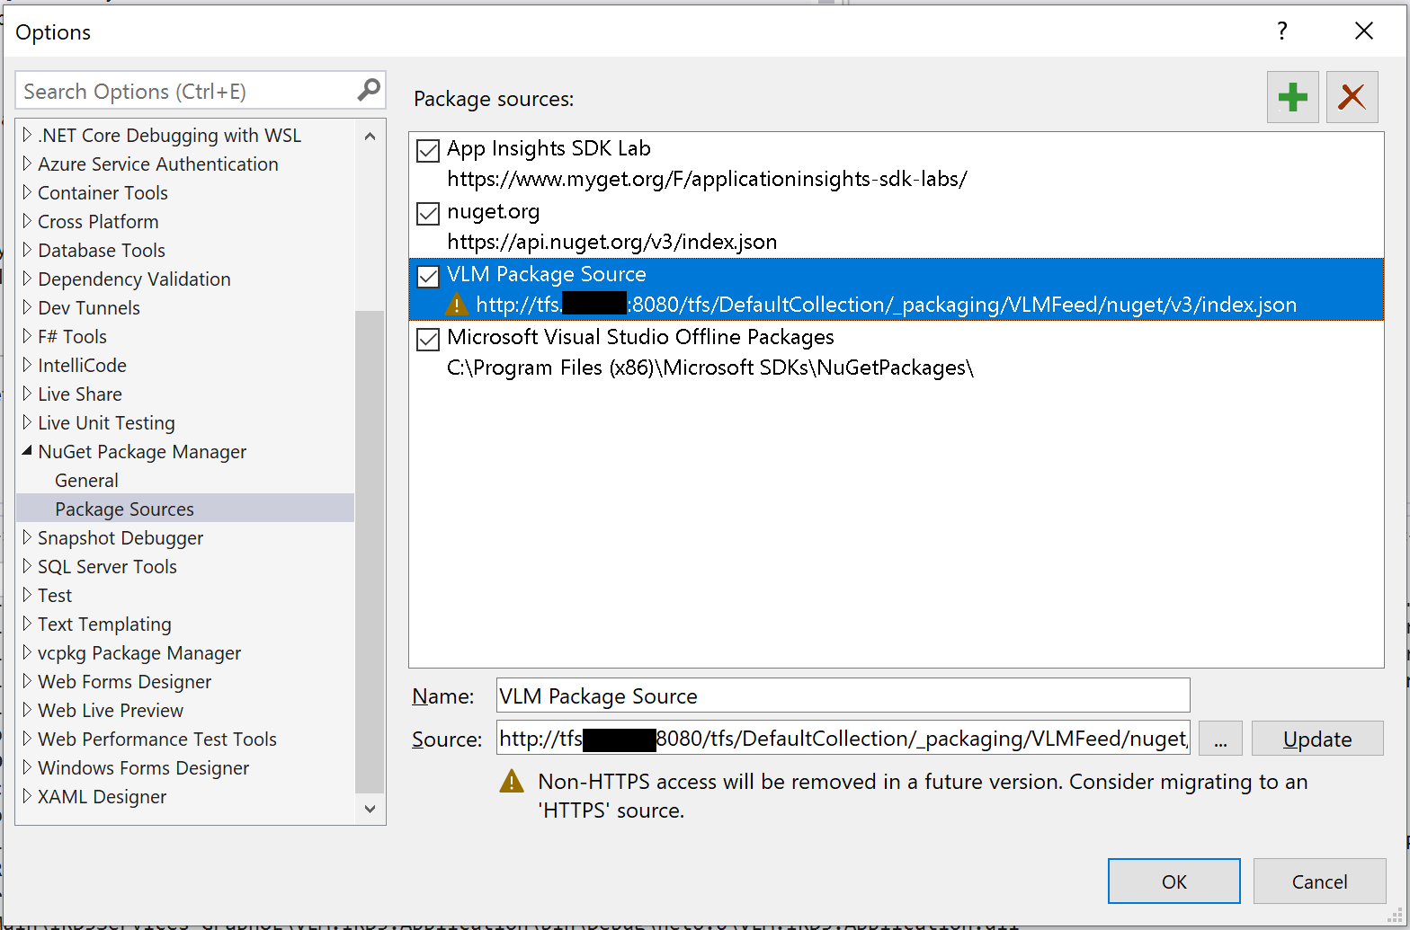1410x930 pixels.
Task: Select App Insights SDK Lab source row
Action: coord(897,164)
